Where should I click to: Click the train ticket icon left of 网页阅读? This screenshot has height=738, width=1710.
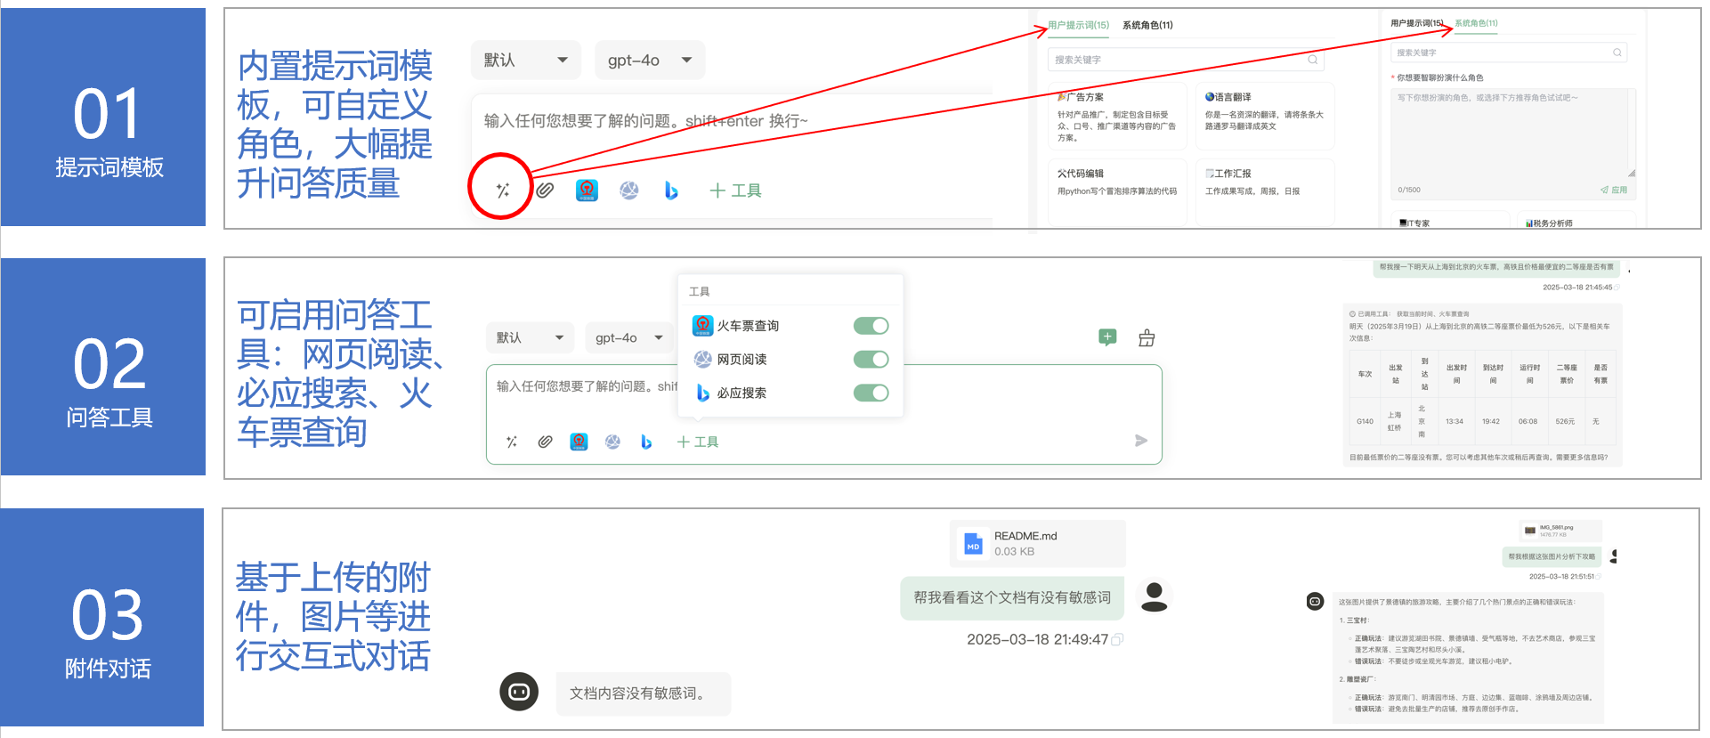click(x=579, y=442)
